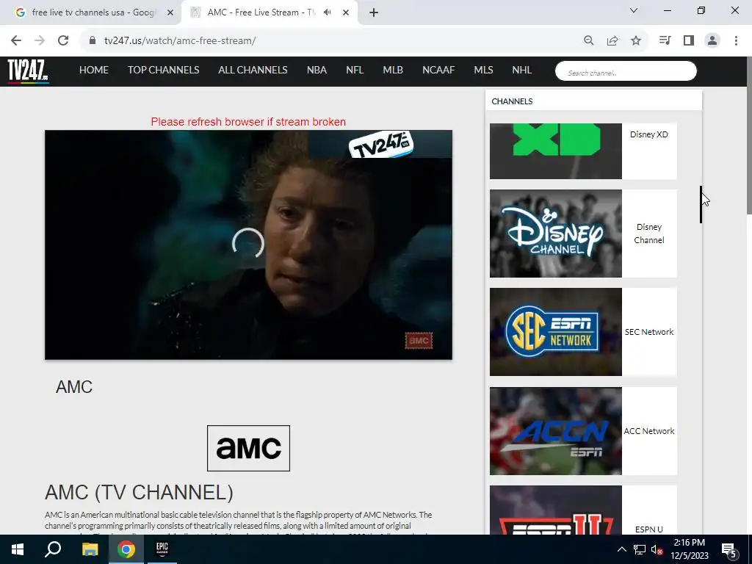Open the Windows Start menu
The image size is (752, 564).
18,549
